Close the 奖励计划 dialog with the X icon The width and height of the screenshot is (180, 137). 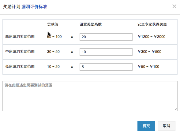click(174, 6)
